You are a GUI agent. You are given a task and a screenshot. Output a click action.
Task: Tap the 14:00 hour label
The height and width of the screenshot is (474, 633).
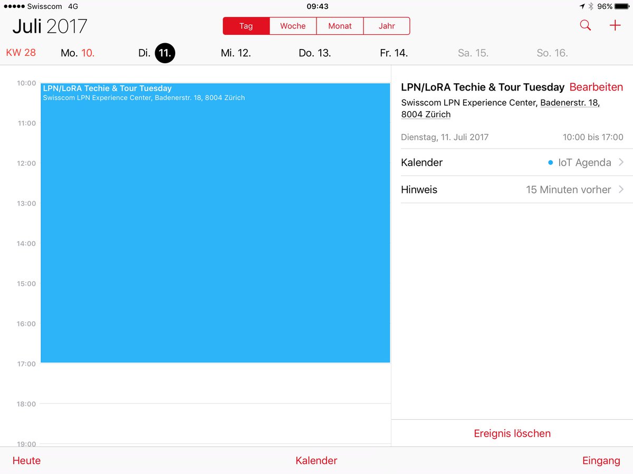click(x=26, y=243)
